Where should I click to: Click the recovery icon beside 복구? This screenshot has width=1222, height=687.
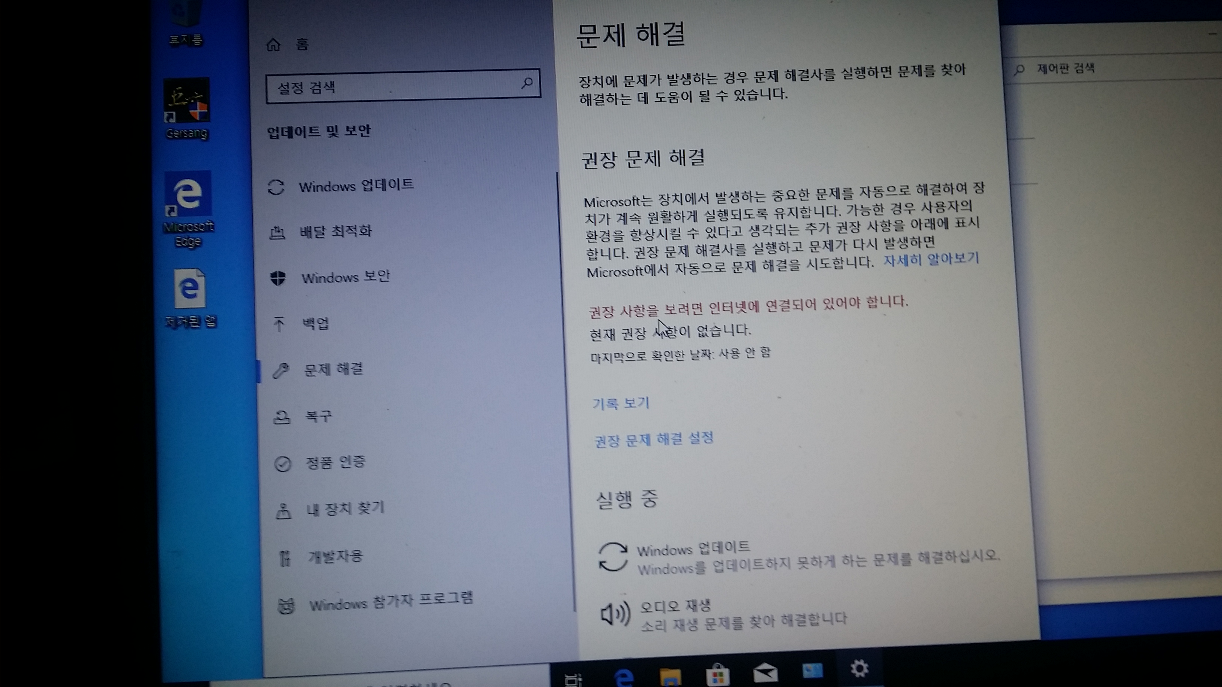click(282, 417)
